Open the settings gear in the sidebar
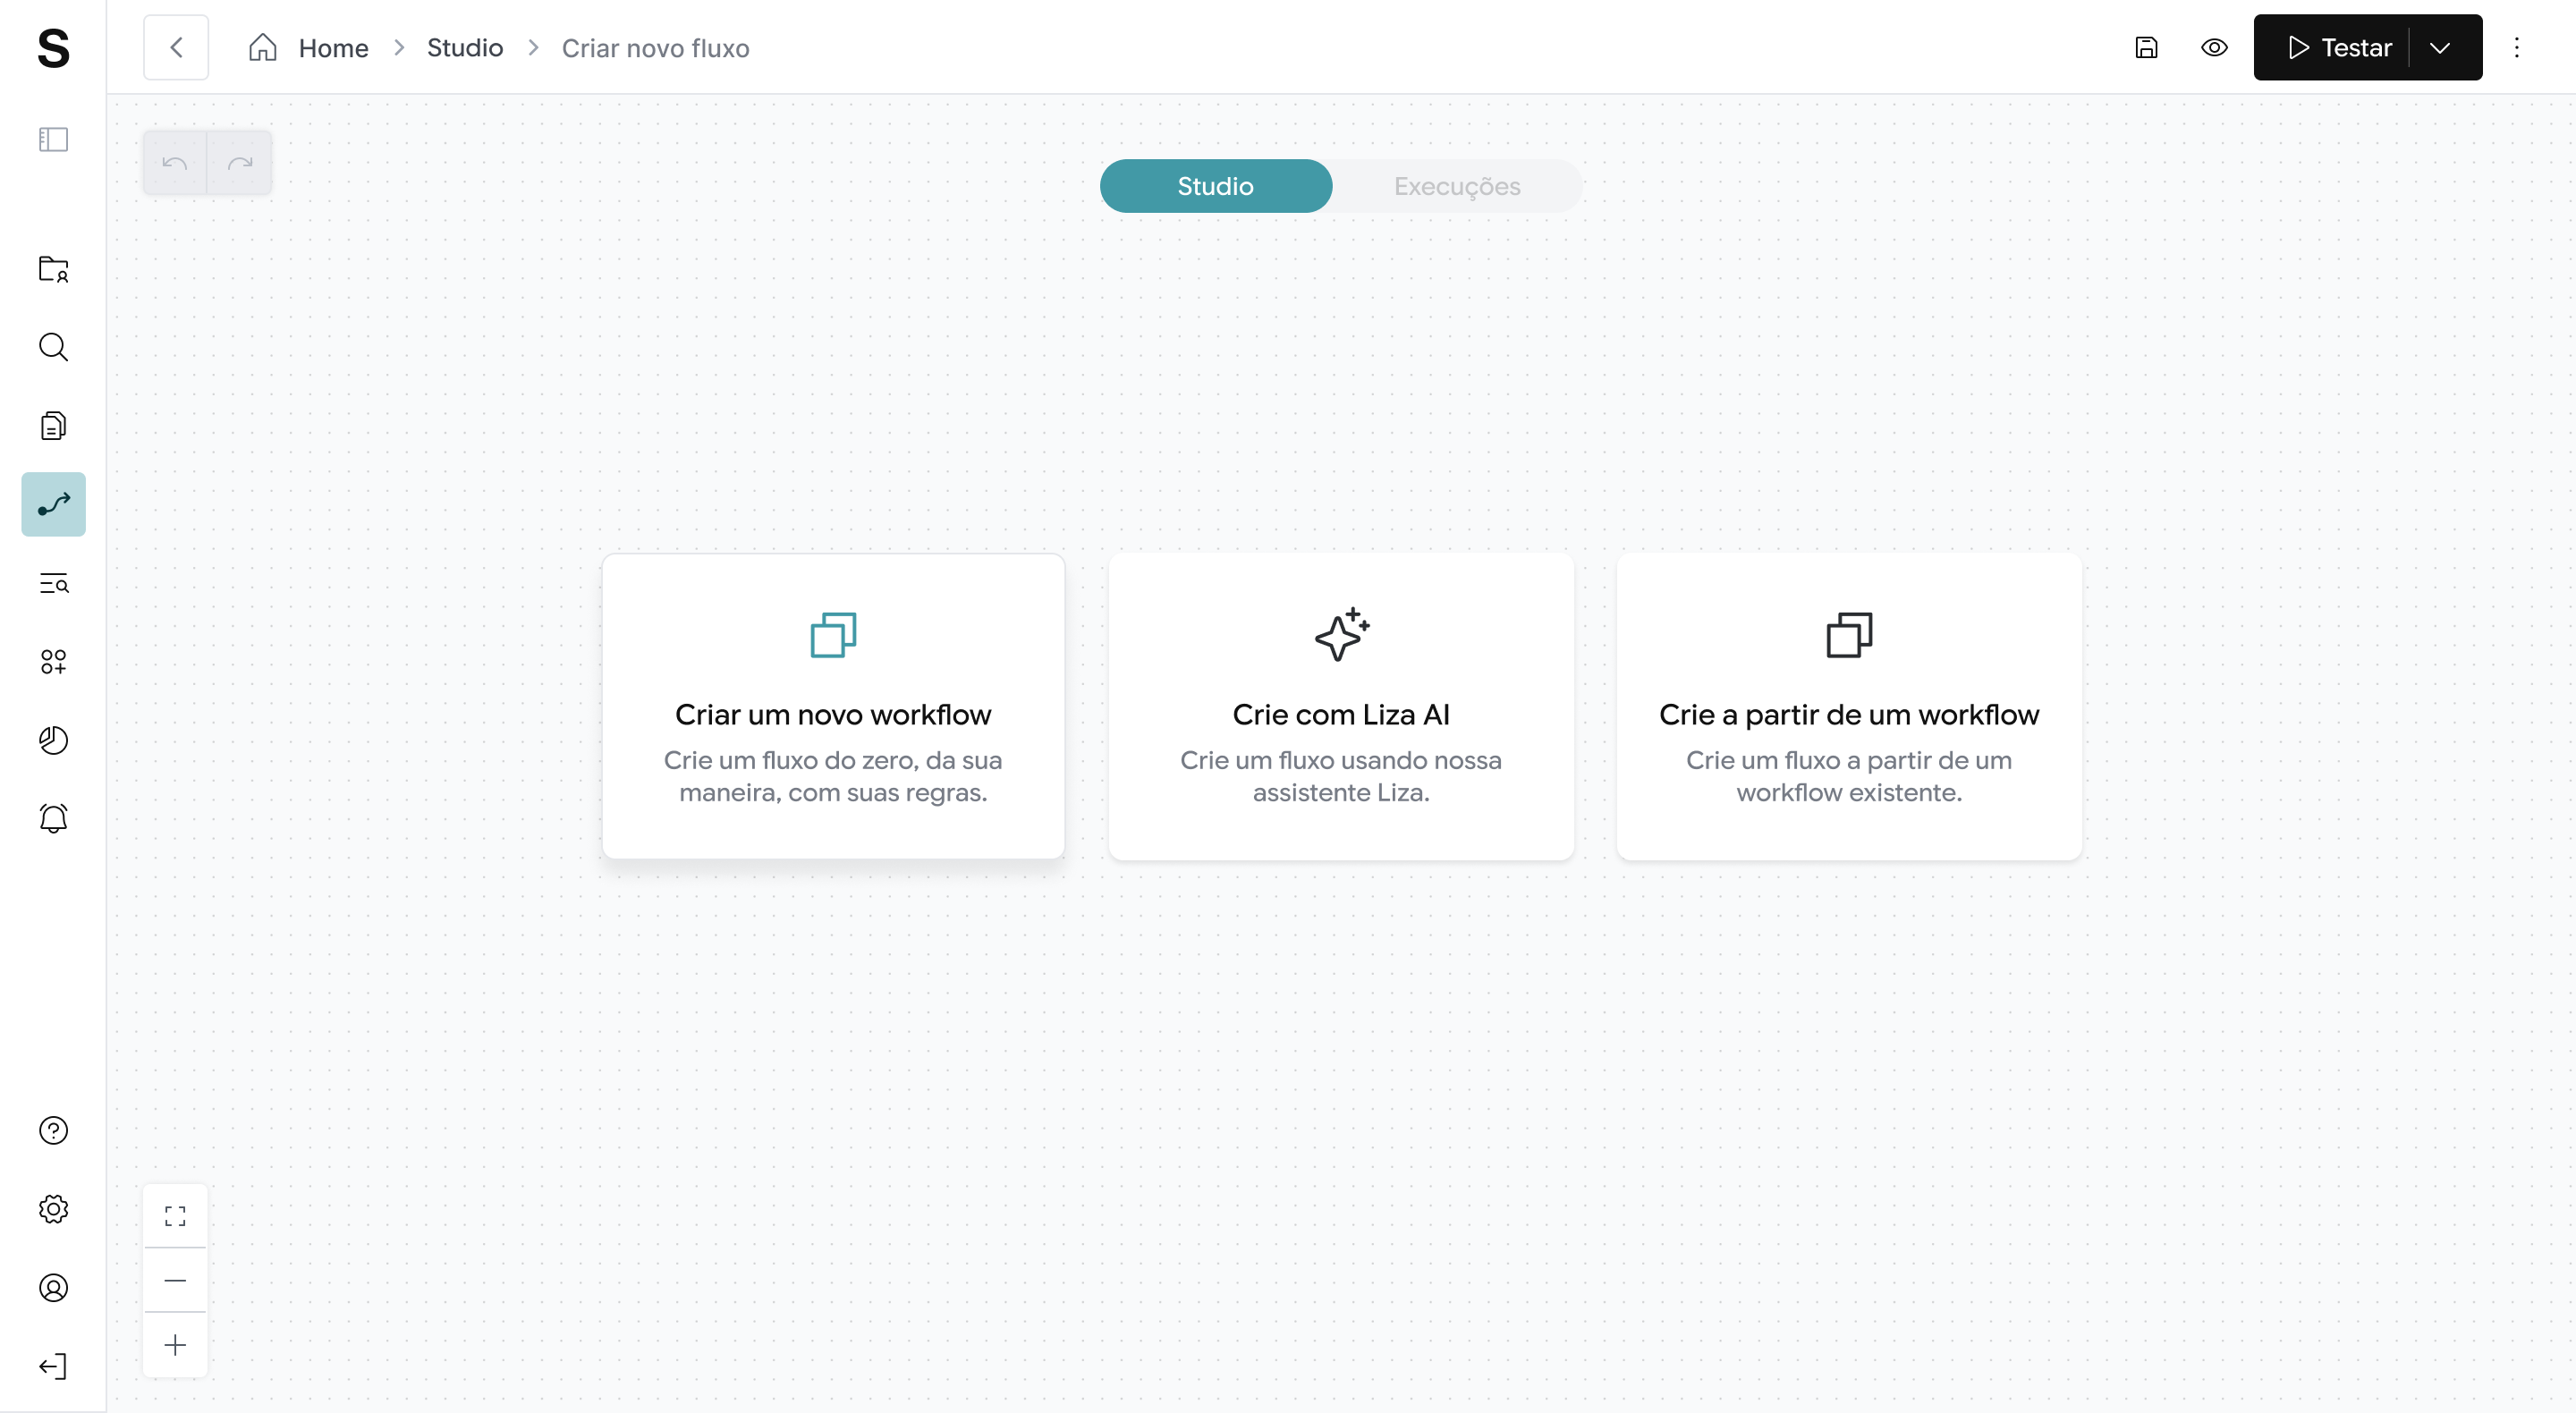Screen dimensions: 2576x1413 53,1209
